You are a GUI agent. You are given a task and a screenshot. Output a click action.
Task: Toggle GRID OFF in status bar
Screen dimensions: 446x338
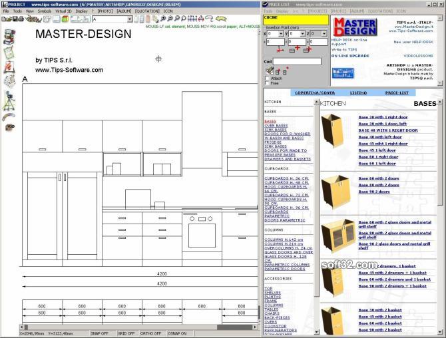126,333
